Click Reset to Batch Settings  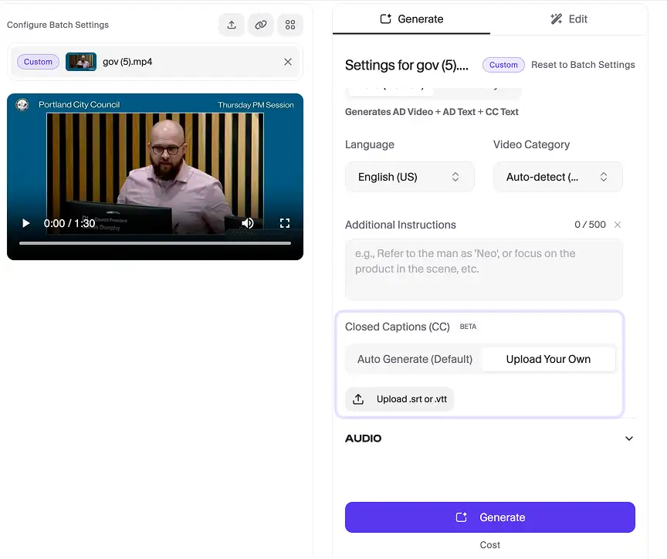click(583, 65)
